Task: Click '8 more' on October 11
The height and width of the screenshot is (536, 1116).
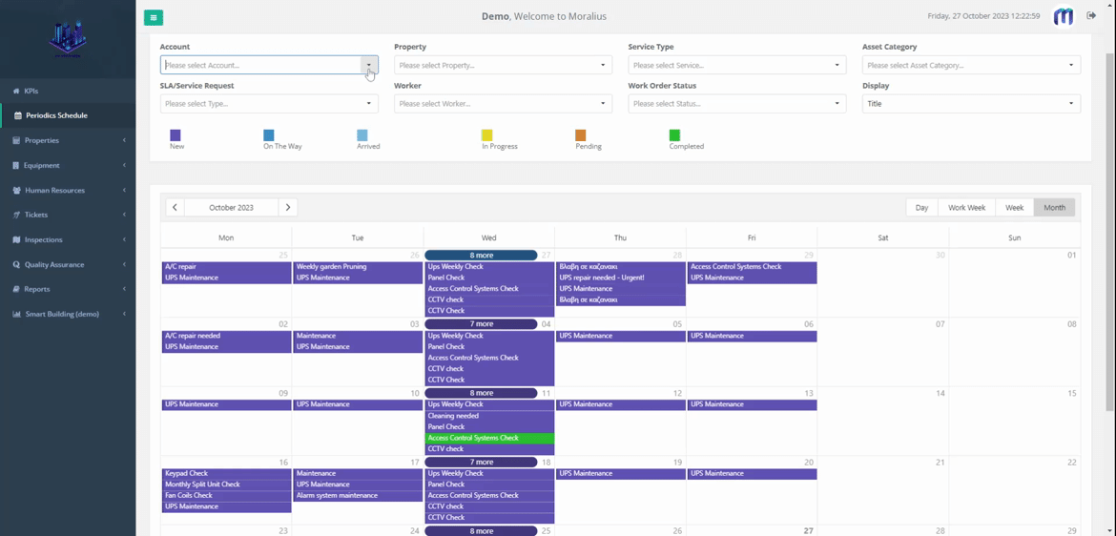Action: pos(481,393)
